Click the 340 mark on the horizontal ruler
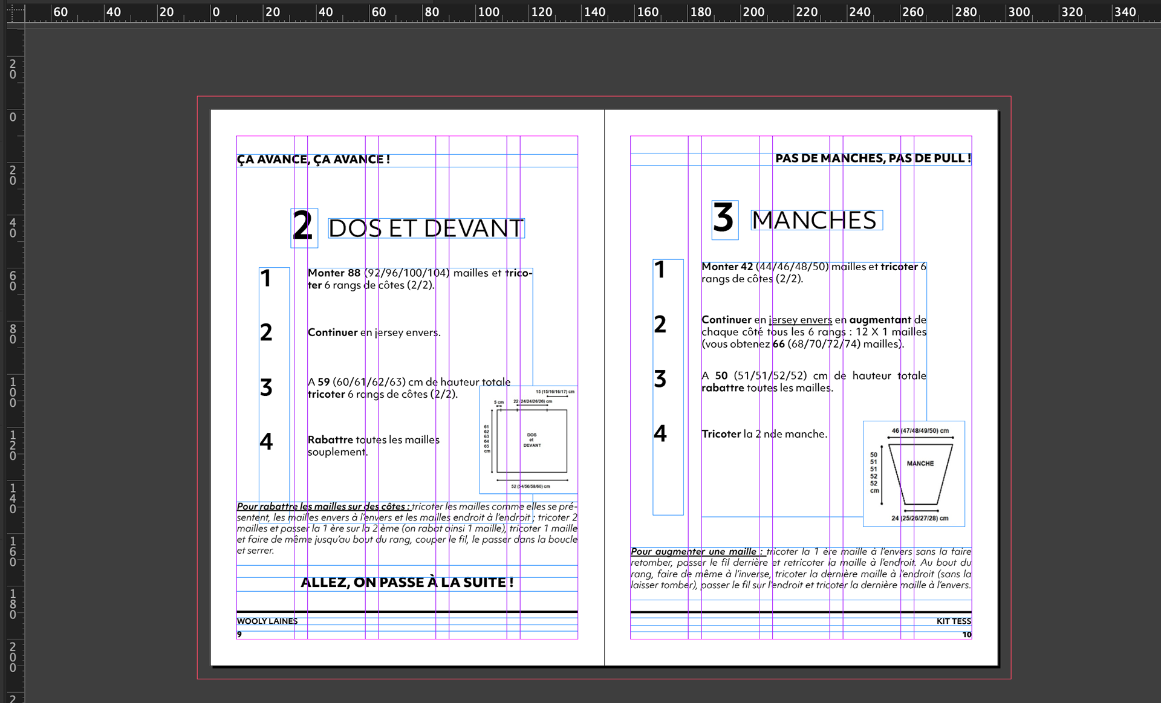Screen dimensions: 1161x703 coord(1125,12)
